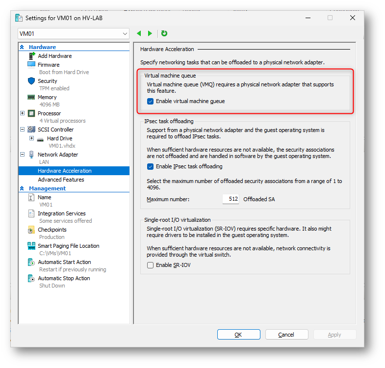Select the Hardware Acceleration tree item

(74, 171)
